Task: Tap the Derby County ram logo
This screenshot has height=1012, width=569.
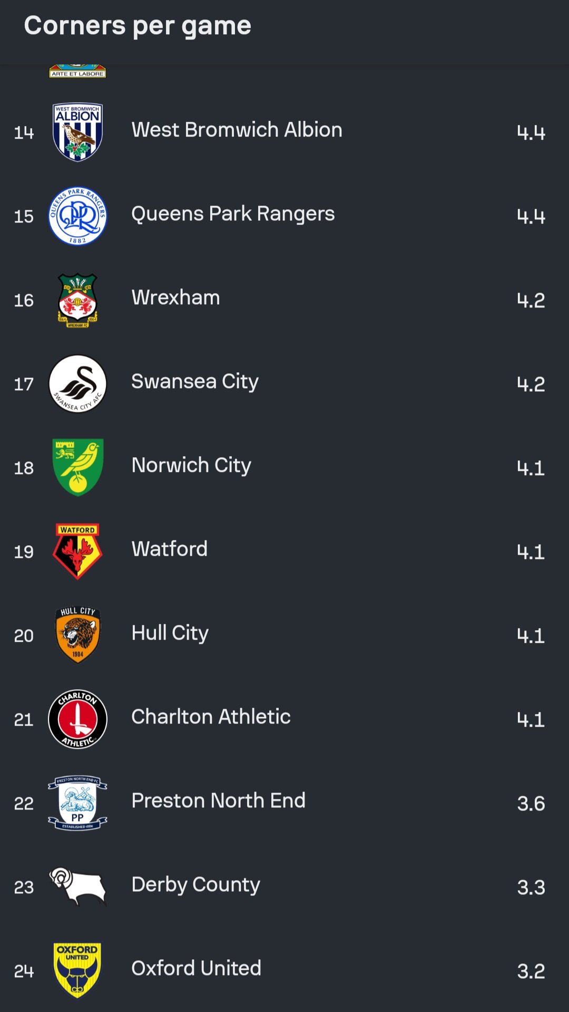Action: click(x=77, y=886)
